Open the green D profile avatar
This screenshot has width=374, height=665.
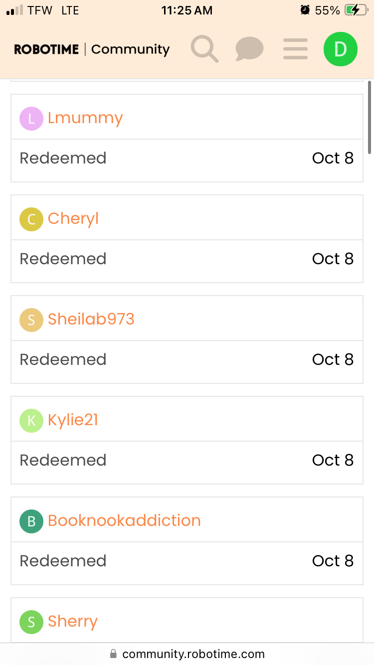tap(340, 49)
